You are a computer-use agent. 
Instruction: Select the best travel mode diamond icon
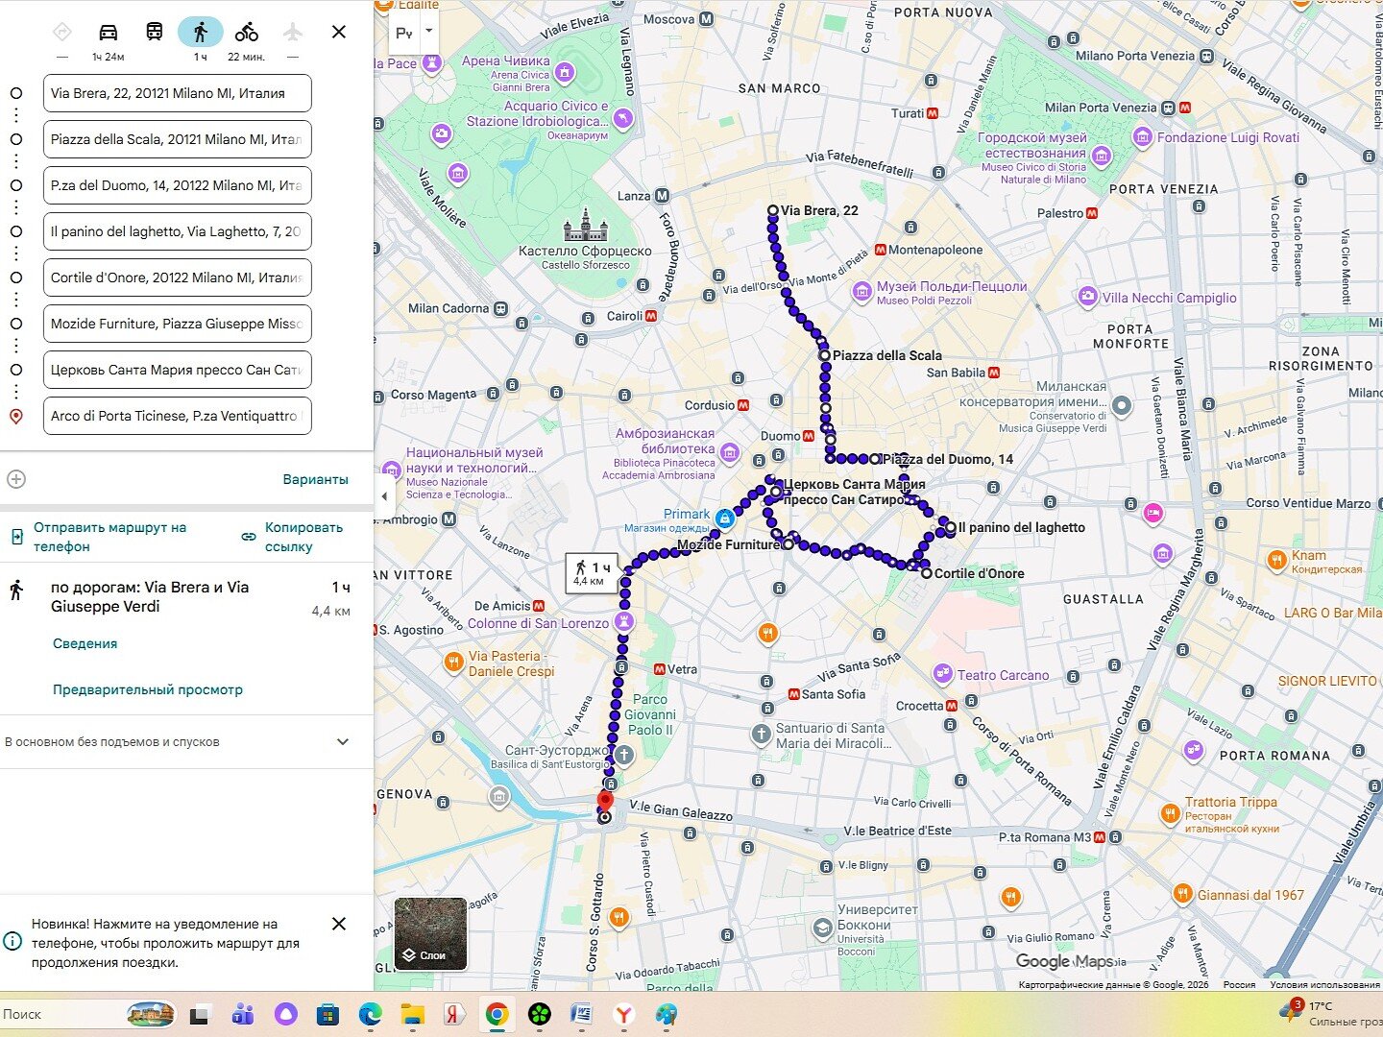[x=62, y=32]
